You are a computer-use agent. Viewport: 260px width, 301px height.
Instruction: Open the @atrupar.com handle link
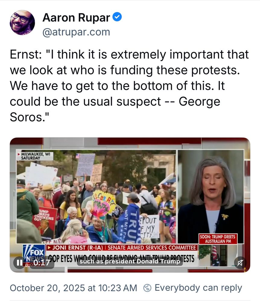pos(76,32)
